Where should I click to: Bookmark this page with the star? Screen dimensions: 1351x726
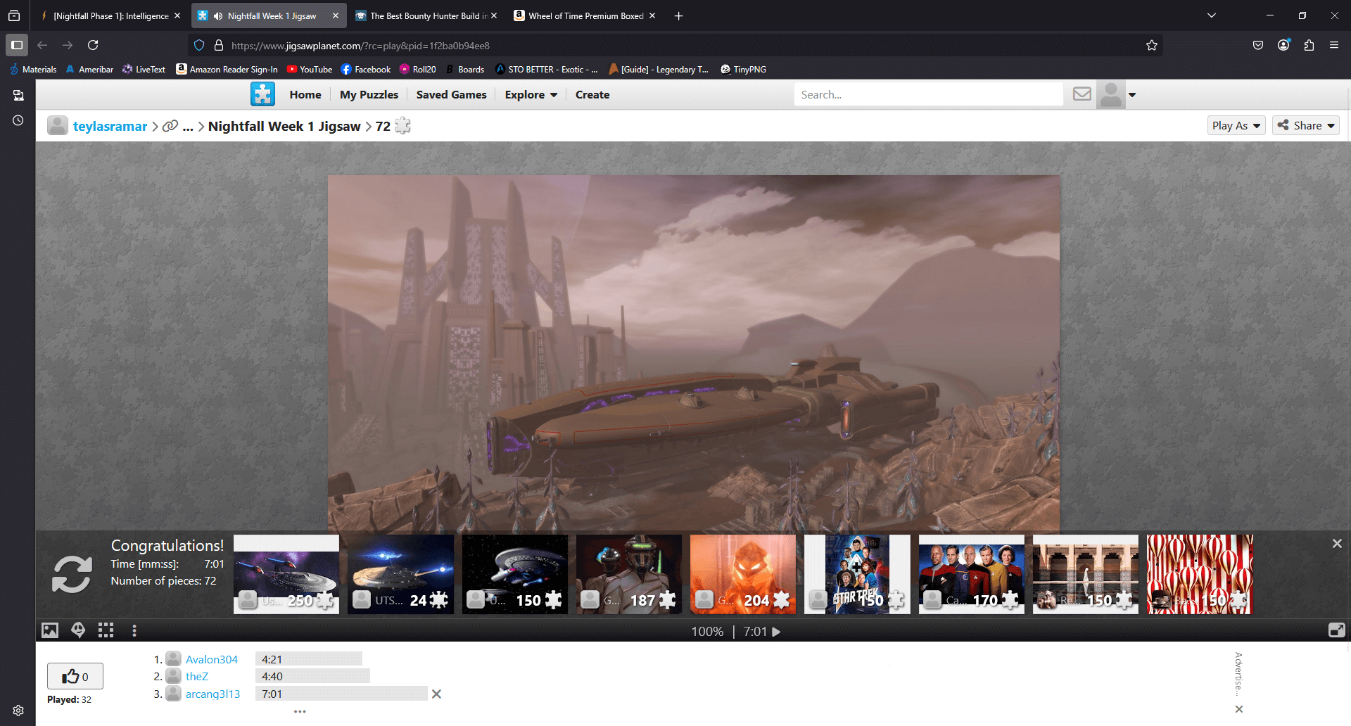click(x=1152, y=45)
